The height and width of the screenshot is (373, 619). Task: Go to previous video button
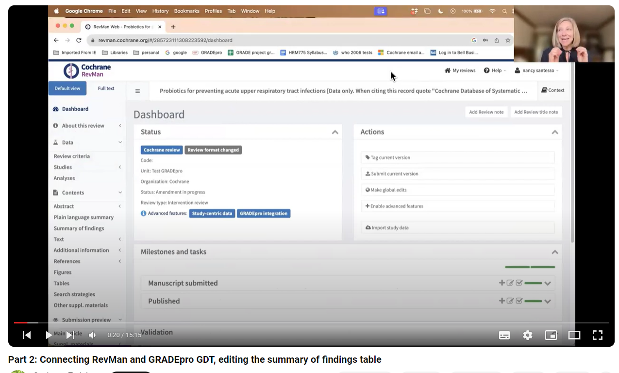point(27,335)
